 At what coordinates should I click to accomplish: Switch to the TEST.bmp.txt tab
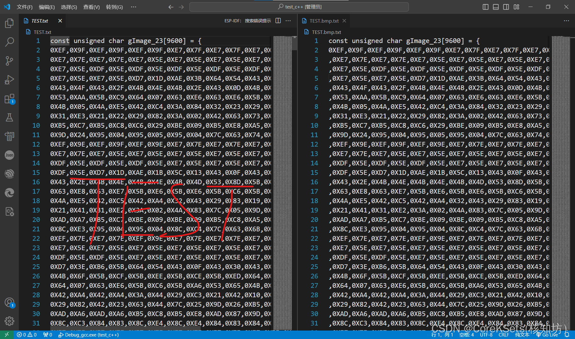(x=324, y=21)
